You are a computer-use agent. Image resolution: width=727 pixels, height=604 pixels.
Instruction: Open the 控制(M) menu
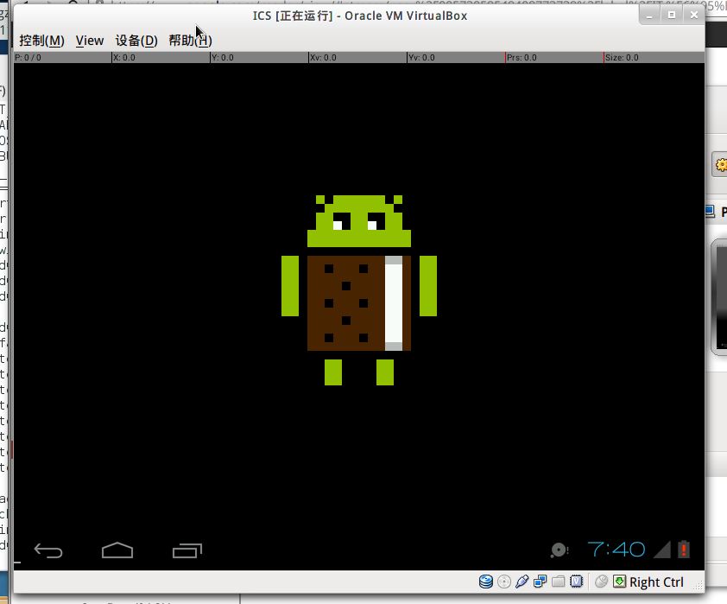point(41,41)
